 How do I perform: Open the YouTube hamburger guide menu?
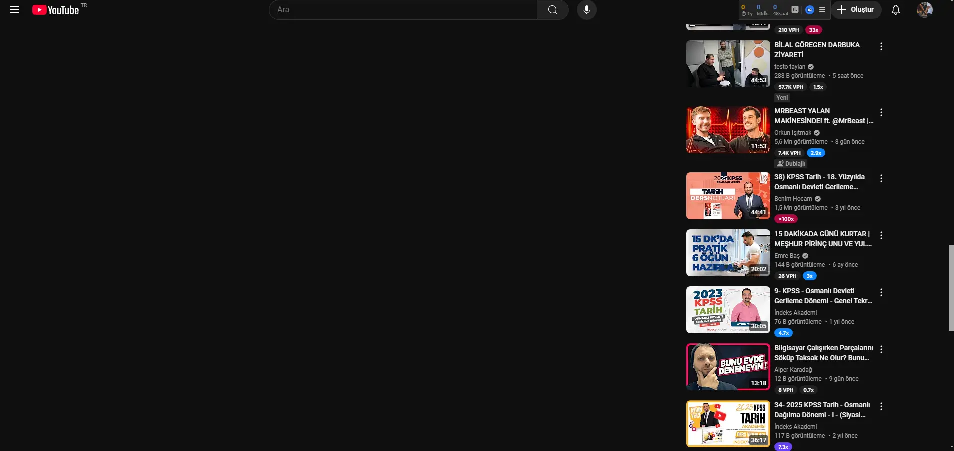click(x=14, y=10)
